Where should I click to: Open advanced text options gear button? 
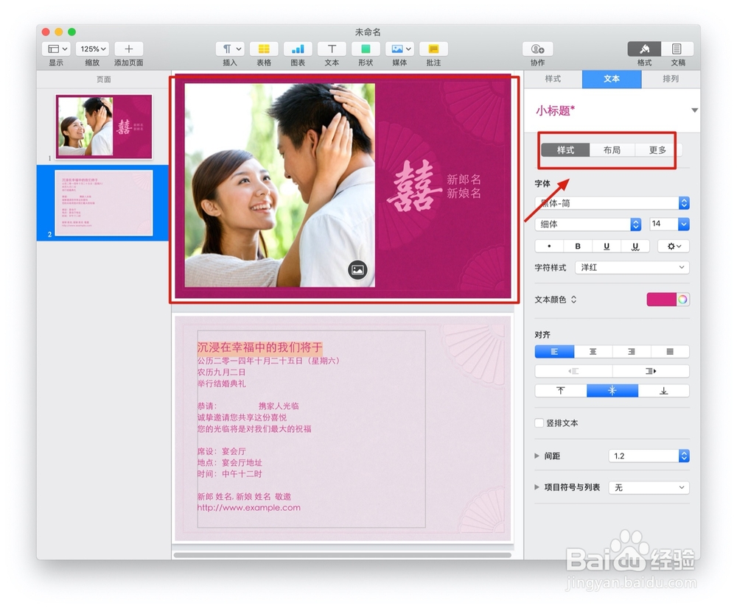pos(673,246)
